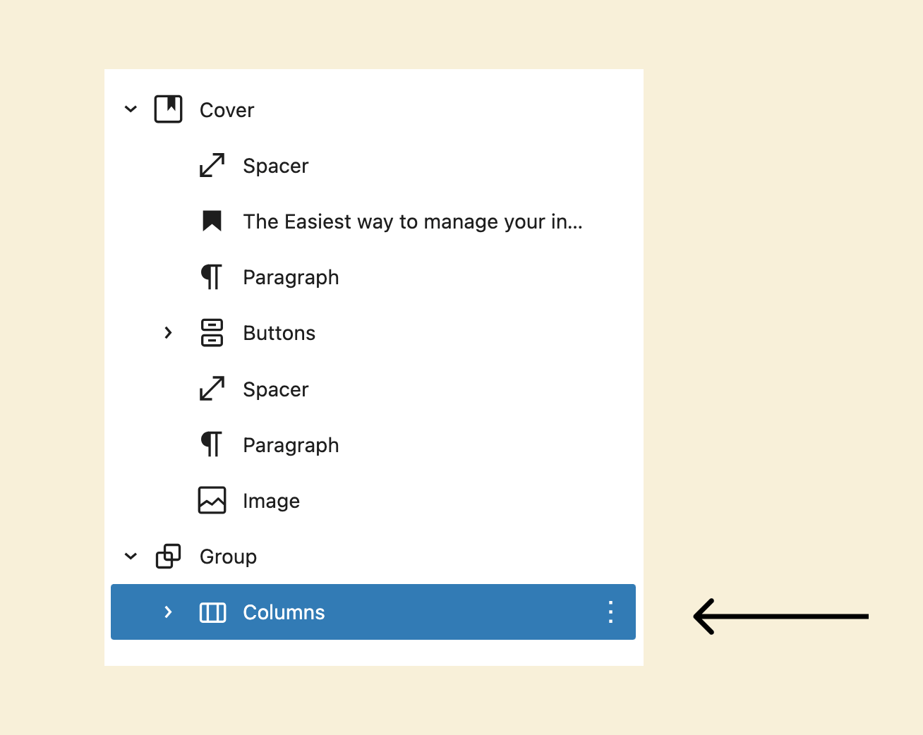Expand the Buttons block chevron
This screenshot has height=735, width=923.
168,332
